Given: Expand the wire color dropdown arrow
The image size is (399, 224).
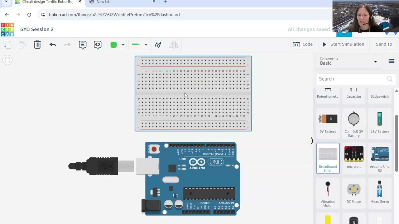Looking at the screenshot, I should click(123, 45).
